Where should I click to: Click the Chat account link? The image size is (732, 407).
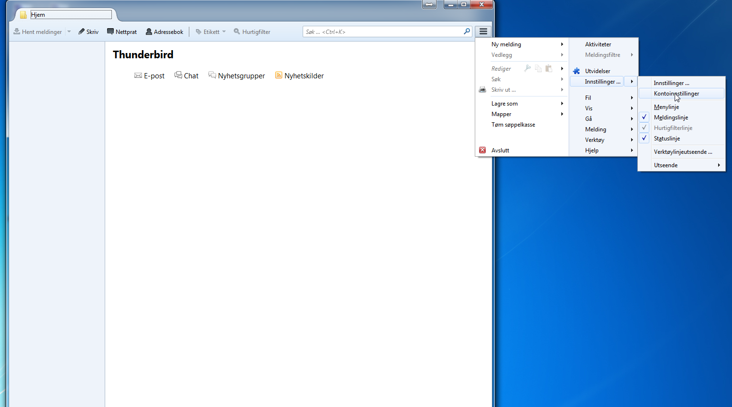(x=191, y=75)
